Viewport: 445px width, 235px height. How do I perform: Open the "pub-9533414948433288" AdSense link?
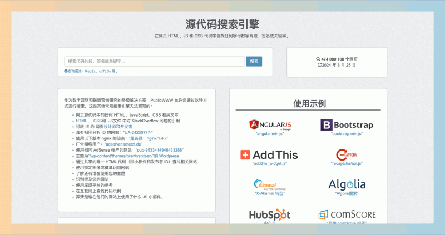(160, 150)
